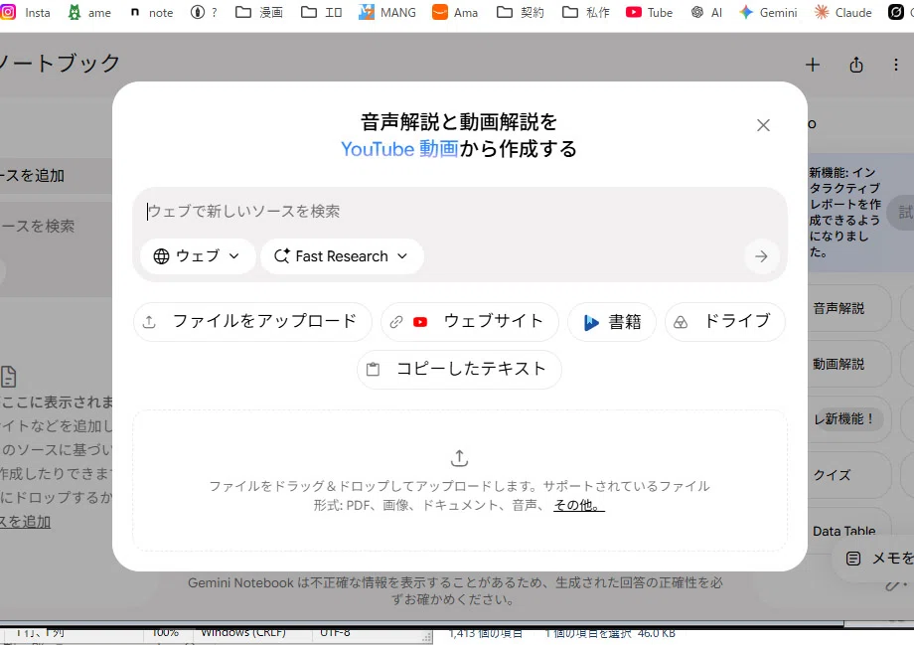
Task: Expand the Fast Research mode dropdown
Action: tap(342, 256)
